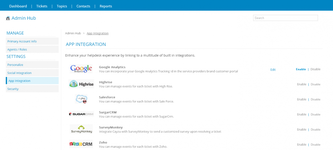Click Admin Hub in the breadcrumb
333x150 pixels.
tap(73, 33)
